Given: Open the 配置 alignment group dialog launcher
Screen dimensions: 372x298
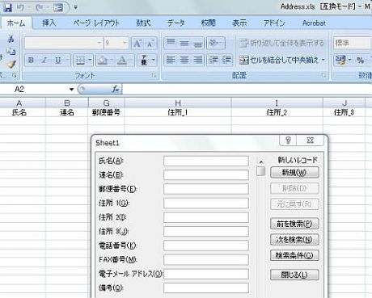Looking at the screenshot, I should [x=324, y=75].
